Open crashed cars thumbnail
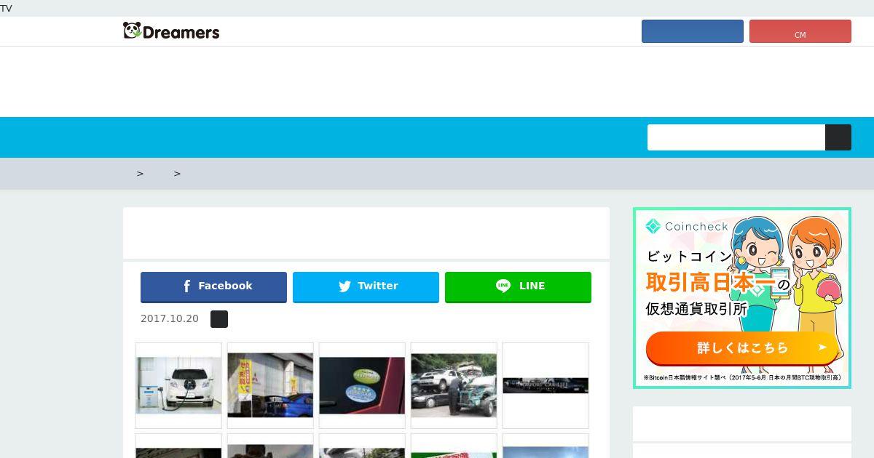874x458 pixels. [x=454, y=385]
